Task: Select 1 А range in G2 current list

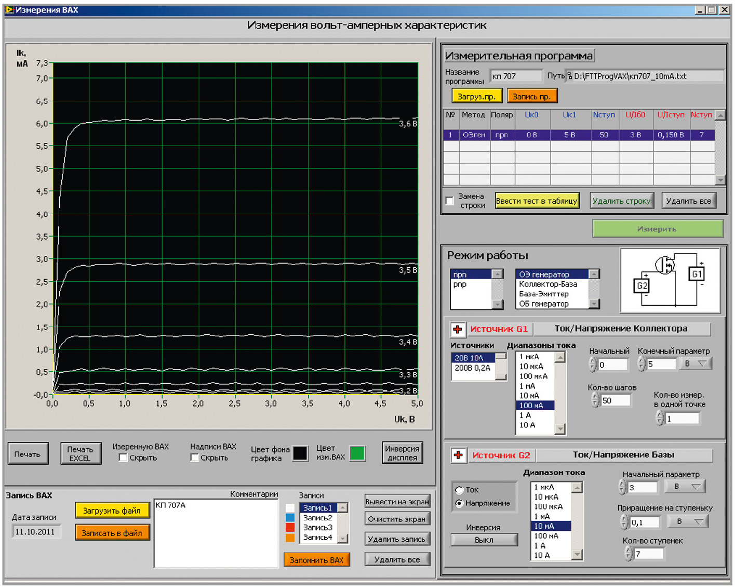Action: [552, 546]
